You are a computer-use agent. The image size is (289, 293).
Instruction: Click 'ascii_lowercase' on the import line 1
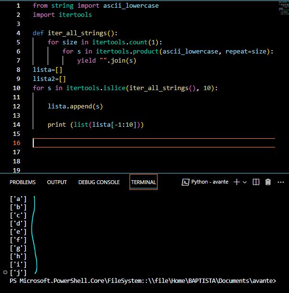[x=131, y=6]
